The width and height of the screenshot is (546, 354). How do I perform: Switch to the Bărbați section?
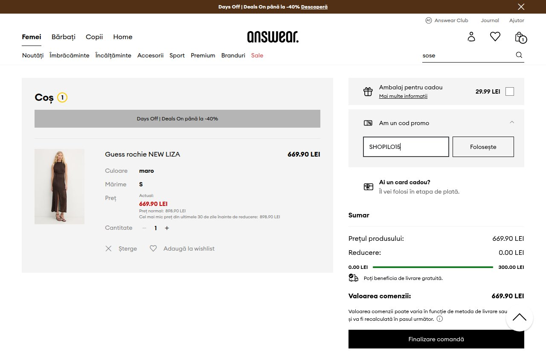[x=64, y=37]
